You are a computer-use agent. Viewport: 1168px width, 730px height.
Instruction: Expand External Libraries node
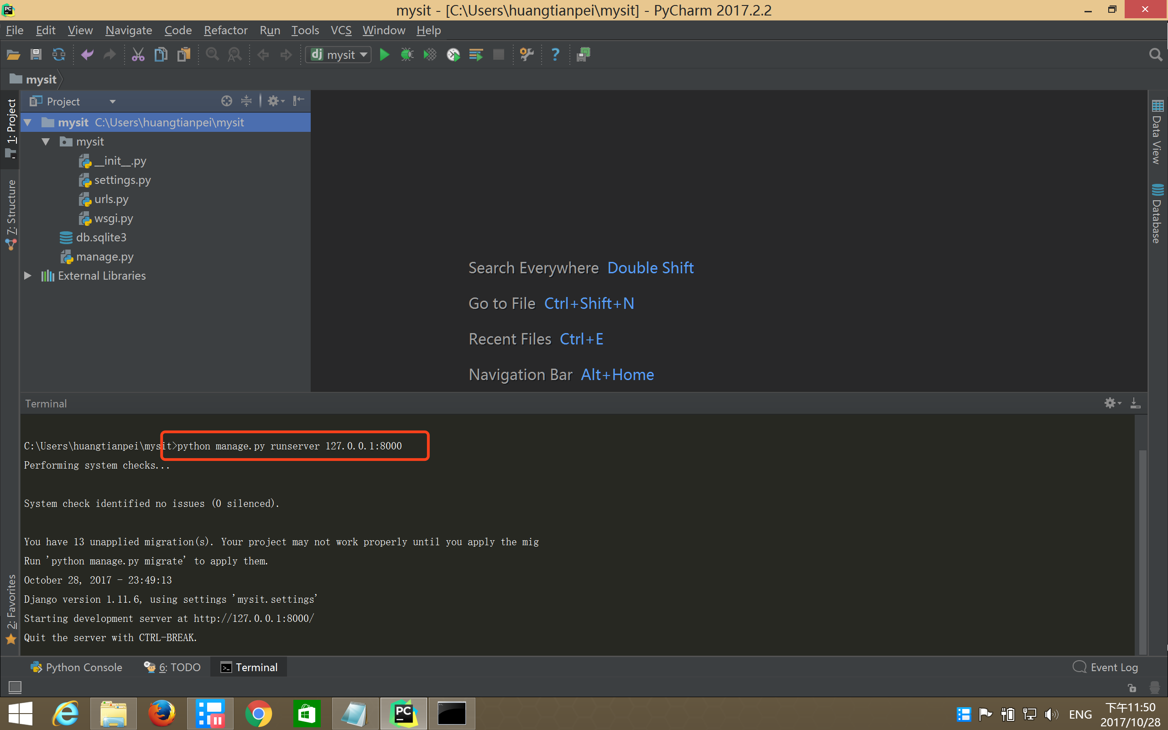28,276
